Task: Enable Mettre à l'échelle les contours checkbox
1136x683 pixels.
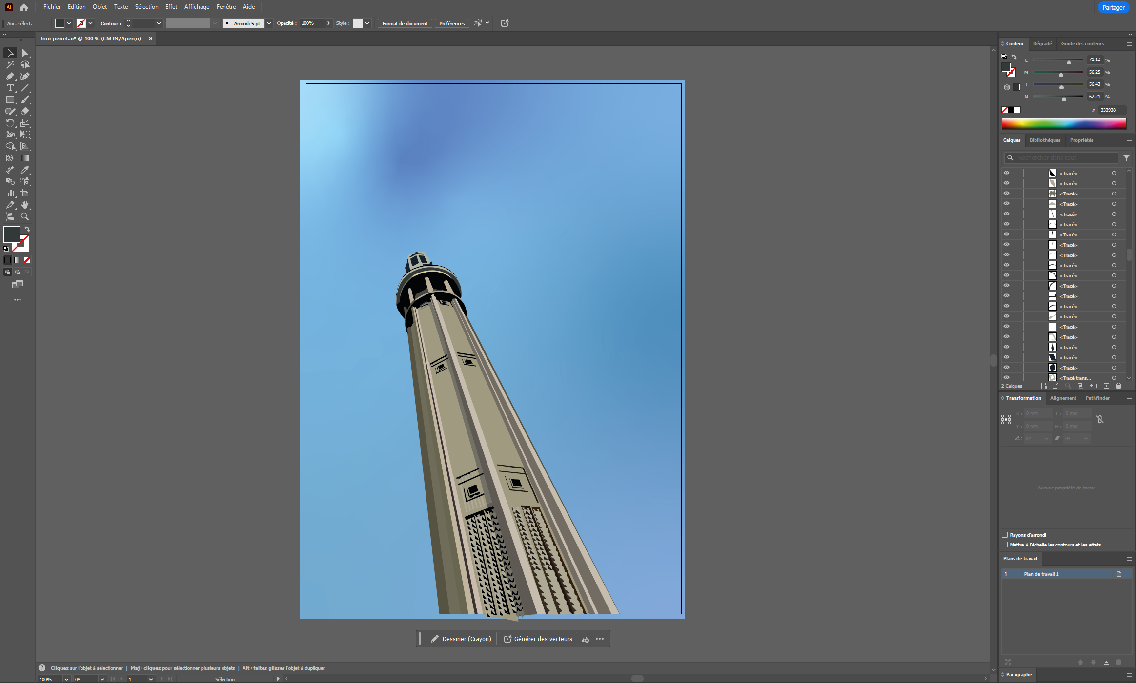Action: [1005, 545]
